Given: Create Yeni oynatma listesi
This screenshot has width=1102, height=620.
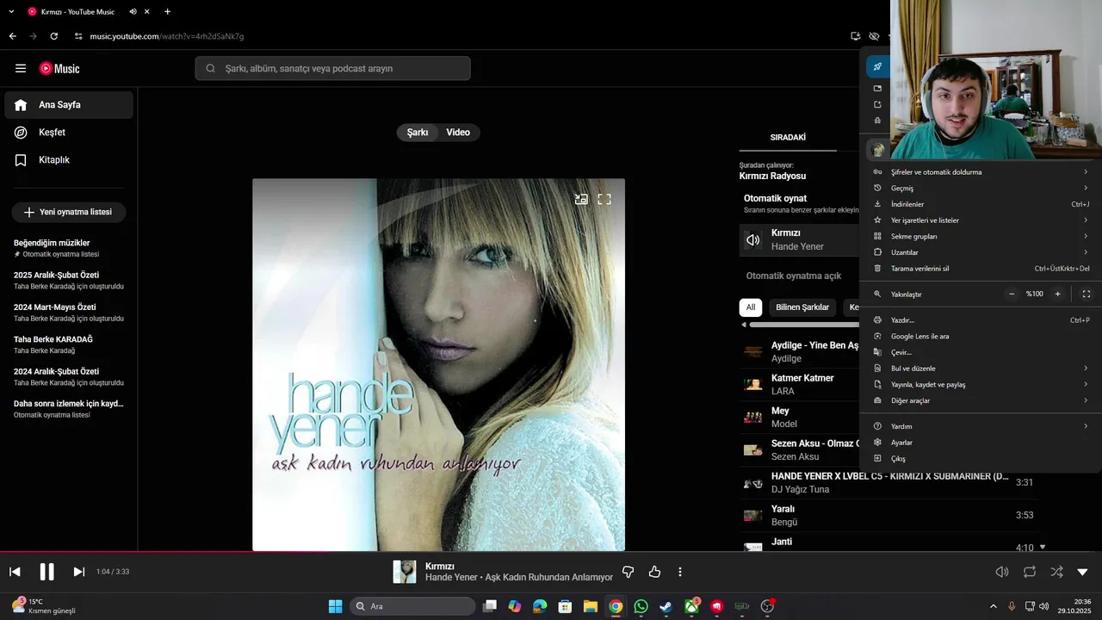Looking at the screenshot, I should pyautogui.click(x=69, y=212).
